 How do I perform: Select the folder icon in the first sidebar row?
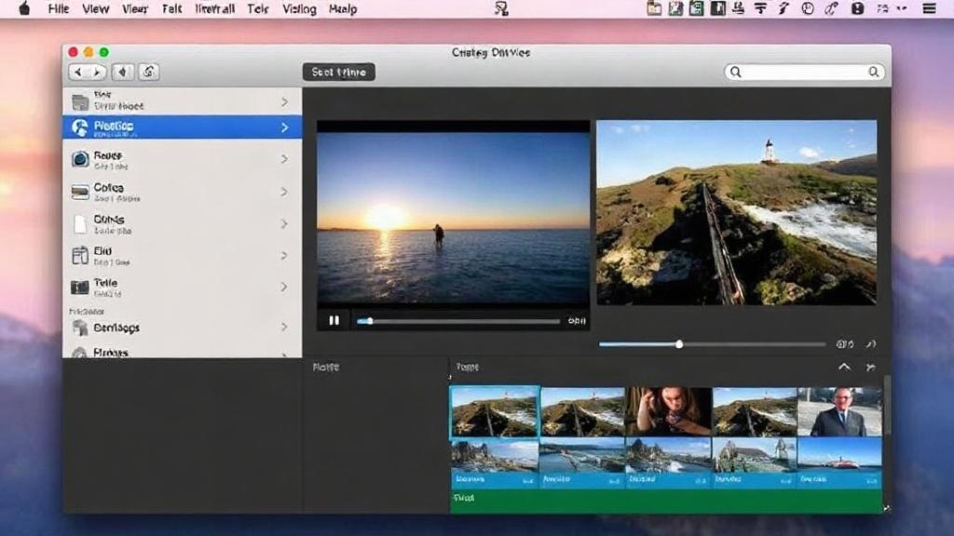[x=80, y=101]
